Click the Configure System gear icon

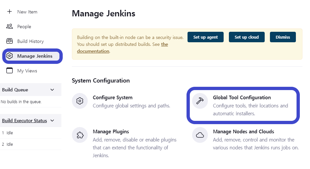(x=80, y=101)
